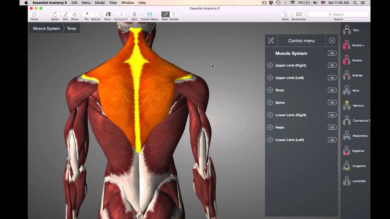Switch to the Male model
This screenshot has width=390, height=219.
point(165,16)
